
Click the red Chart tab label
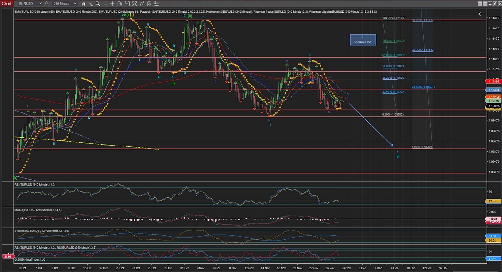coord(7,3)
